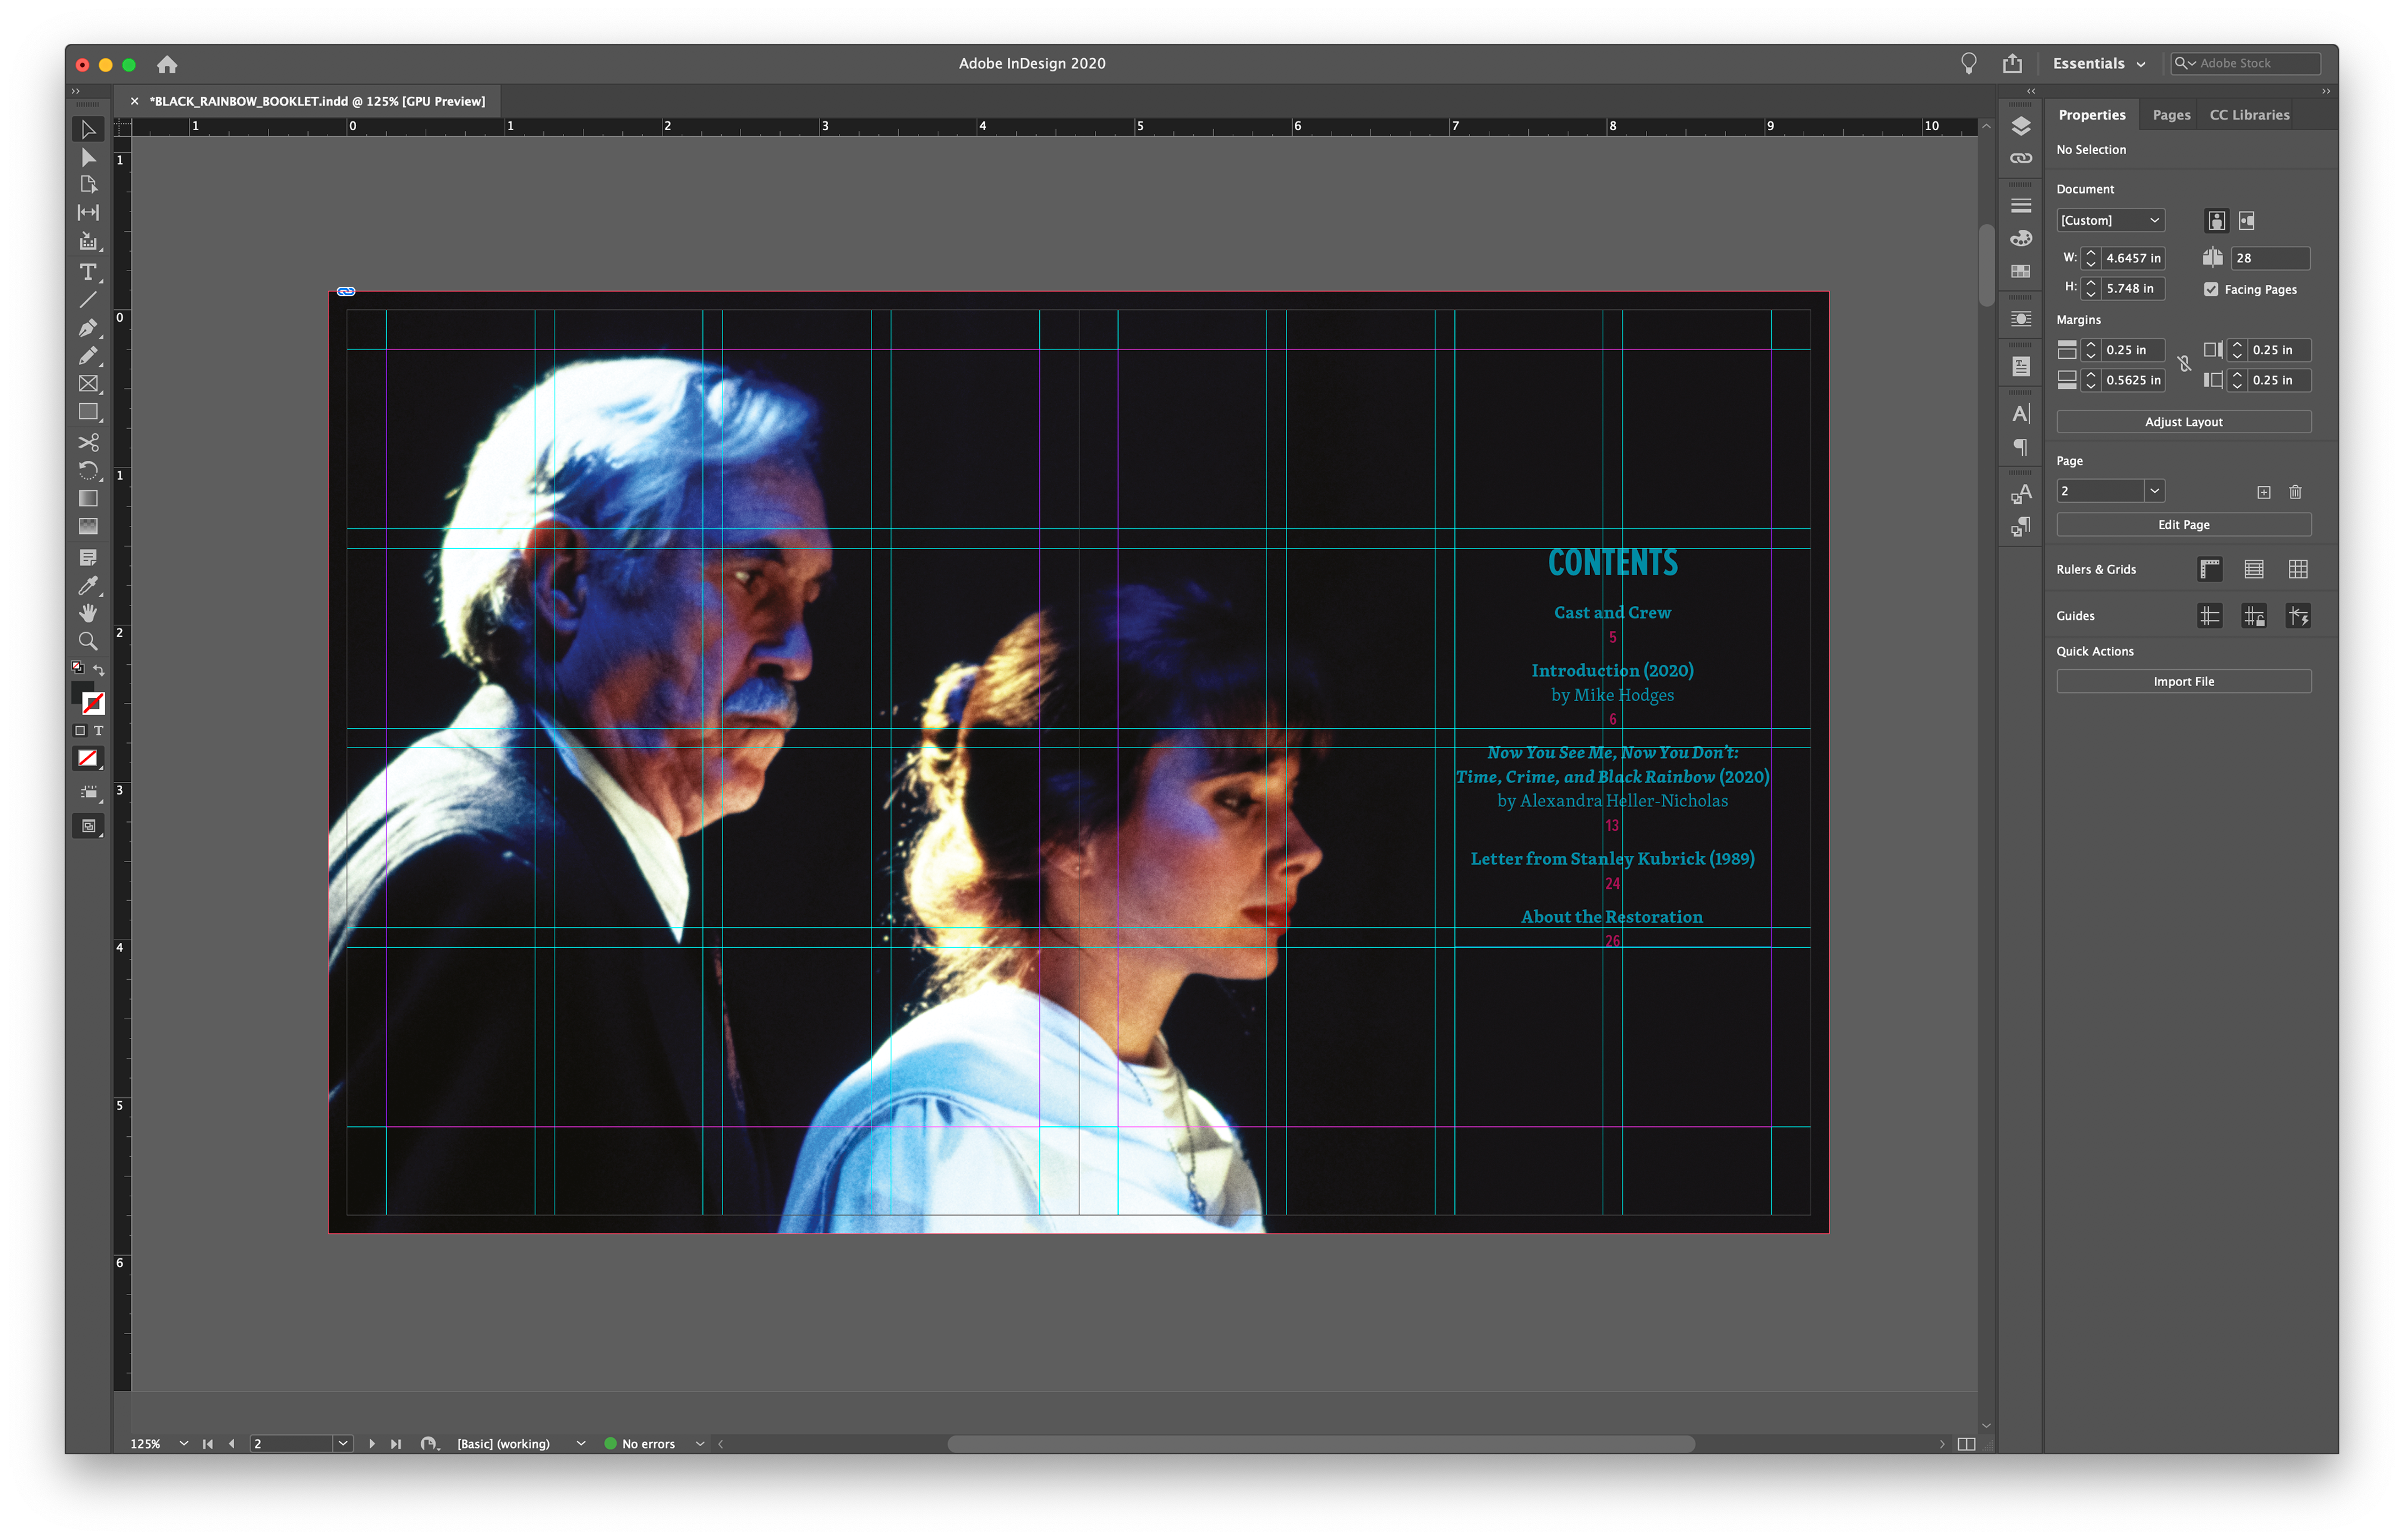Open the Page number dropdown in Properties

click(x=2154, y=491)
